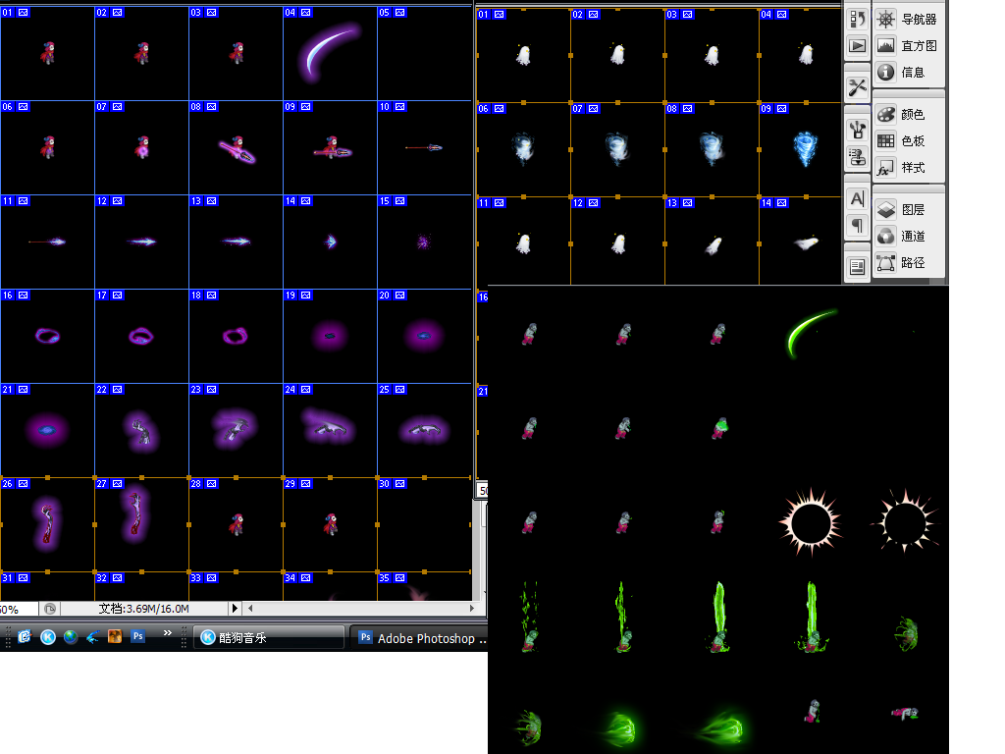
Task: Click the full white sunburst eclipse ring sprite
Action: coord(810,522)
